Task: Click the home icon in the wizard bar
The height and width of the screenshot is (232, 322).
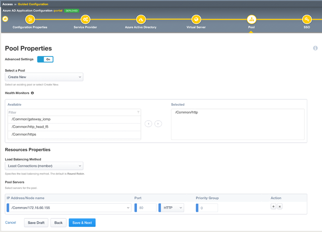Action: 5,19
